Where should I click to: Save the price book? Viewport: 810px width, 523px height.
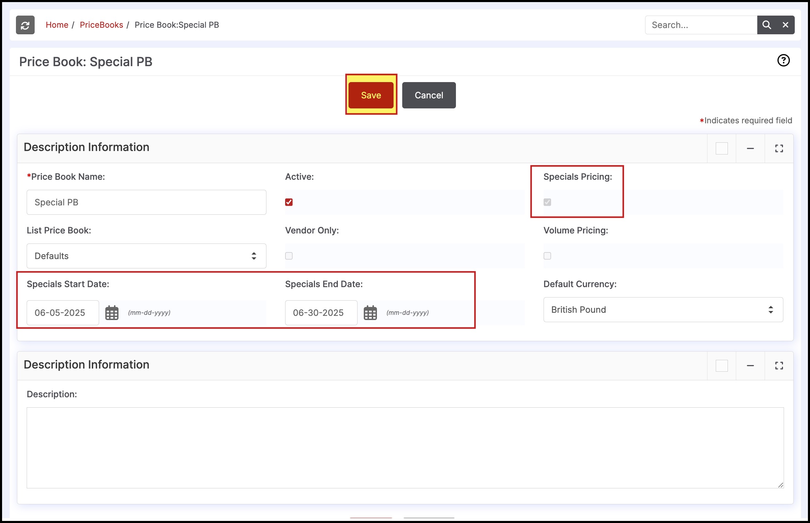pos(371,95)
